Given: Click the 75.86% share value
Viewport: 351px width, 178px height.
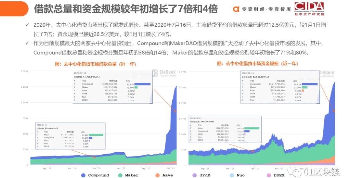Looking at the screenshot, I should pyautogui.click(x=85, y=135).
